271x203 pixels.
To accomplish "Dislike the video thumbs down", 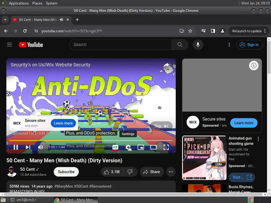I will [130, 172].
